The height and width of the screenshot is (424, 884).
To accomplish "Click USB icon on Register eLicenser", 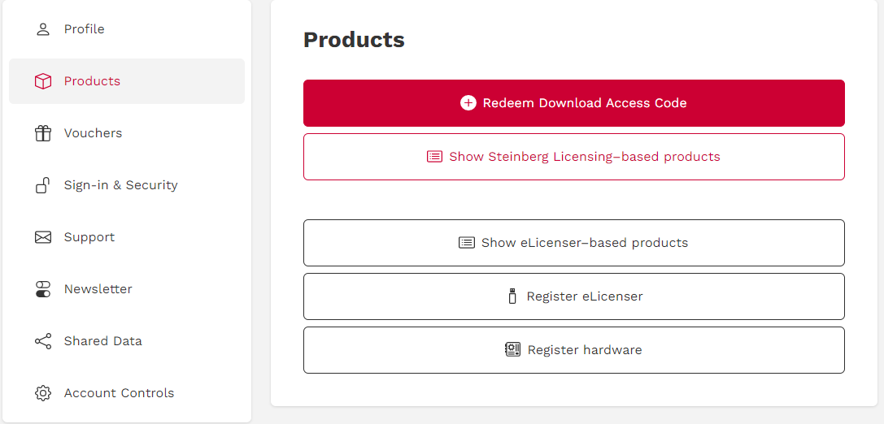I will (512, 296).
